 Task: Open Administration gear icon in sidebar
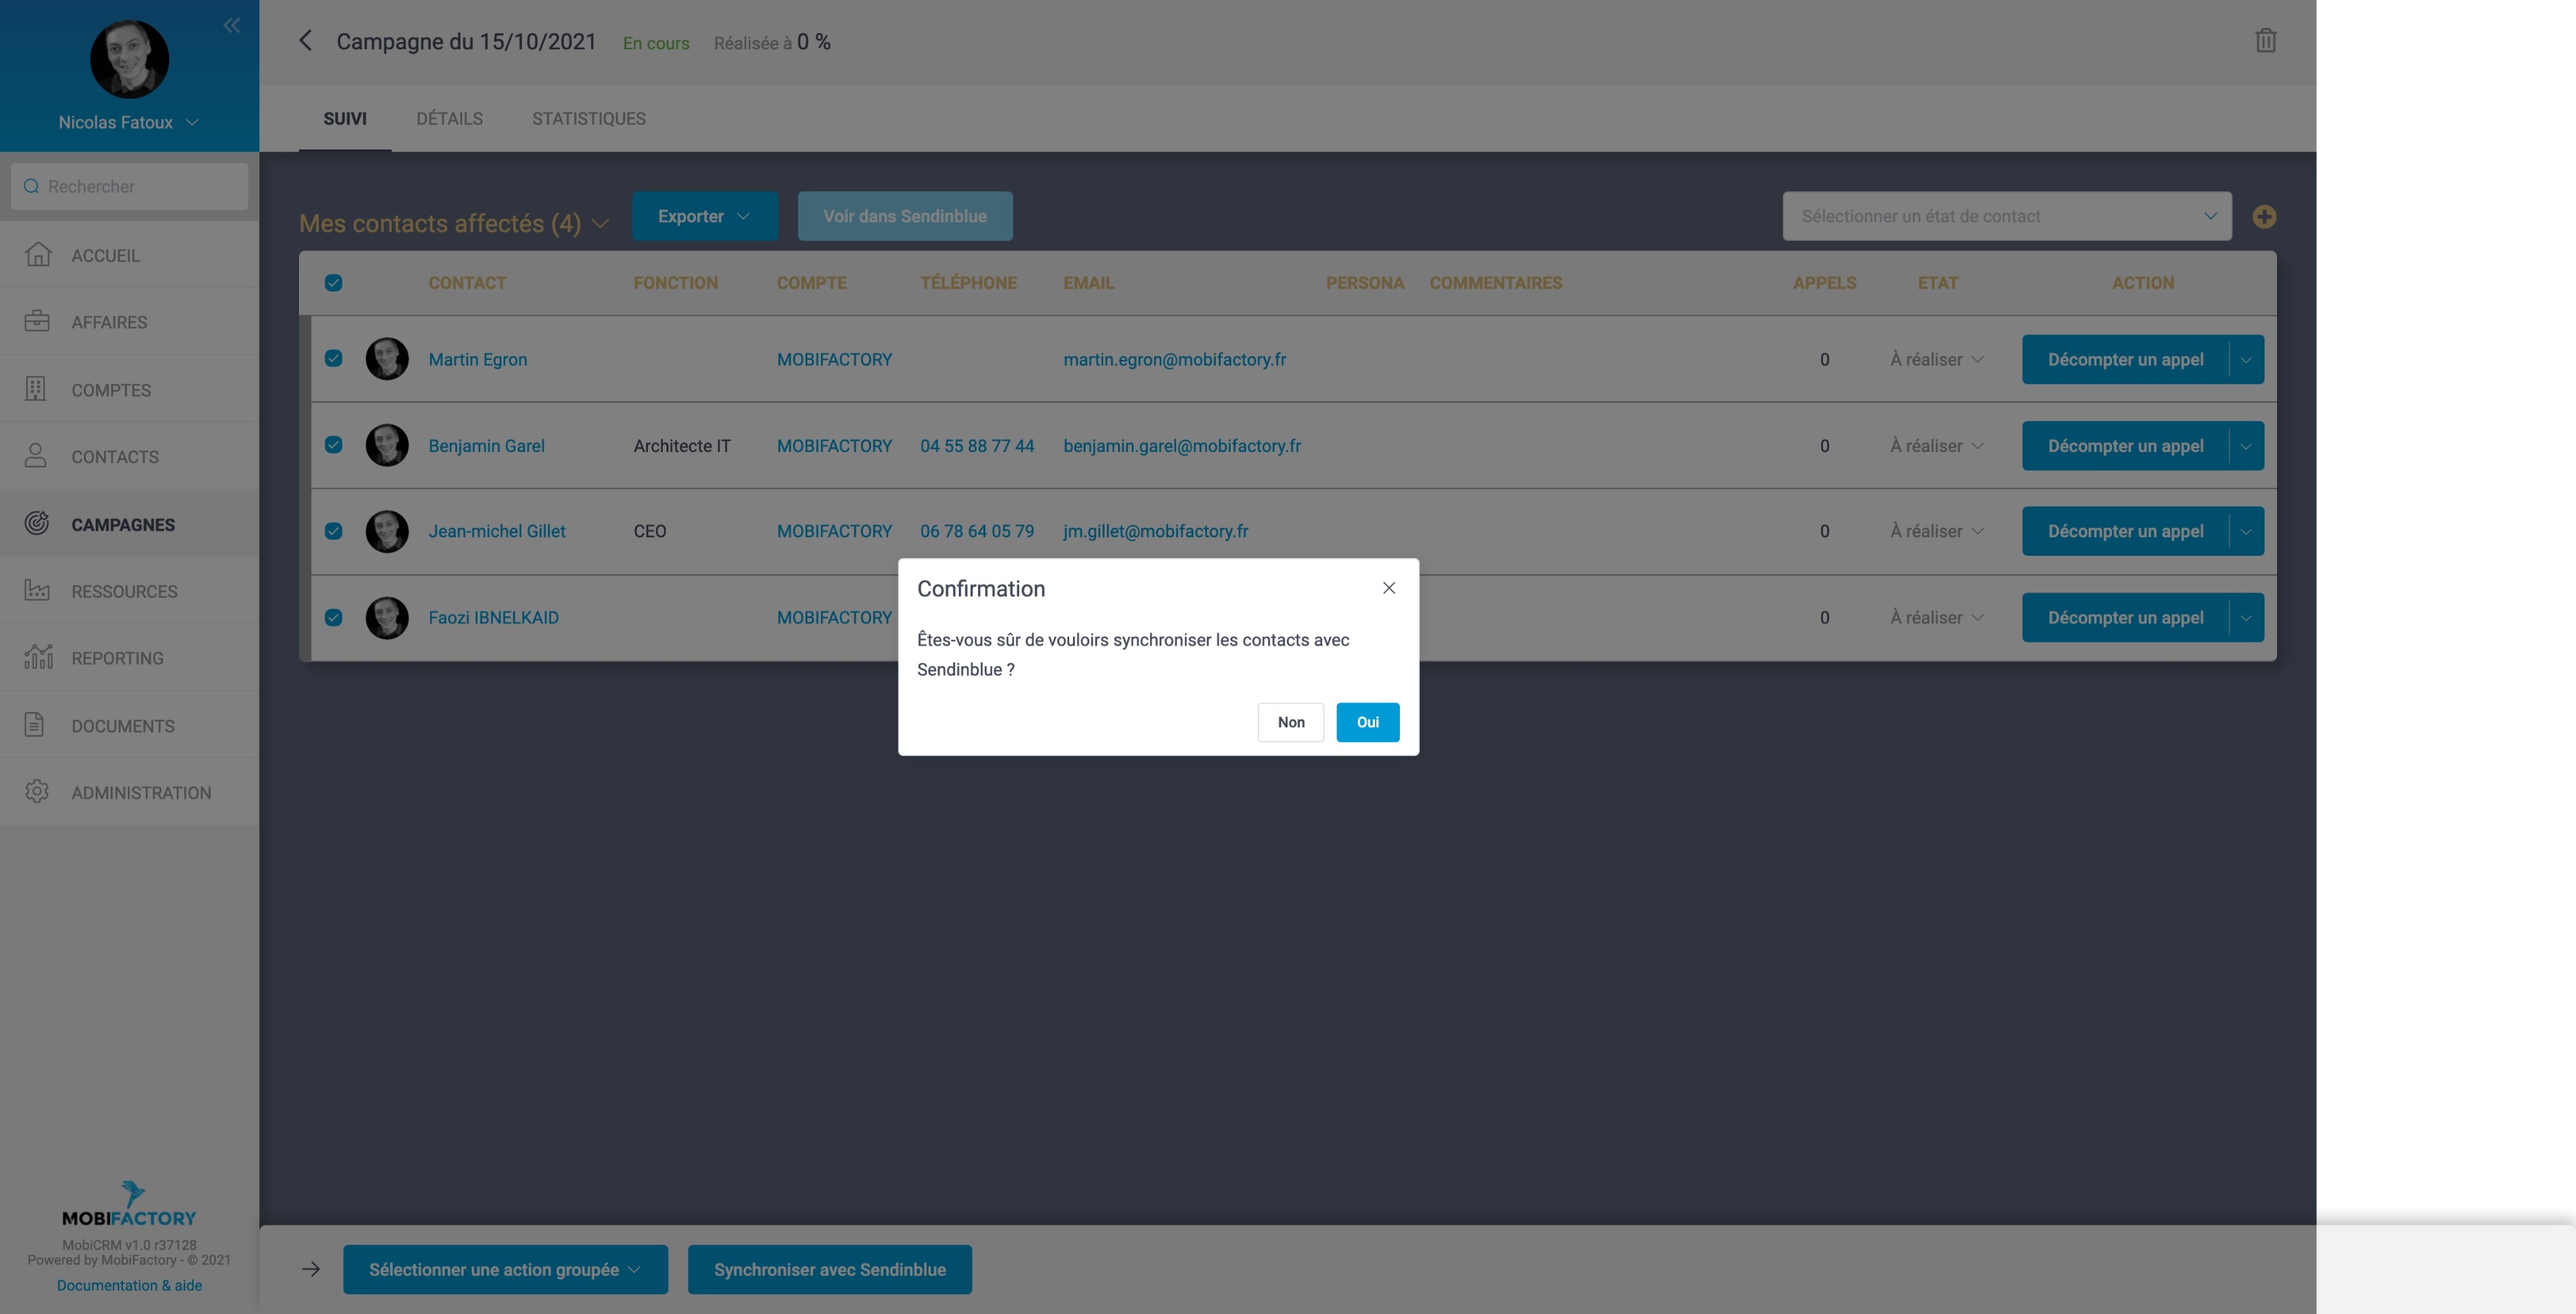[37, 791]
